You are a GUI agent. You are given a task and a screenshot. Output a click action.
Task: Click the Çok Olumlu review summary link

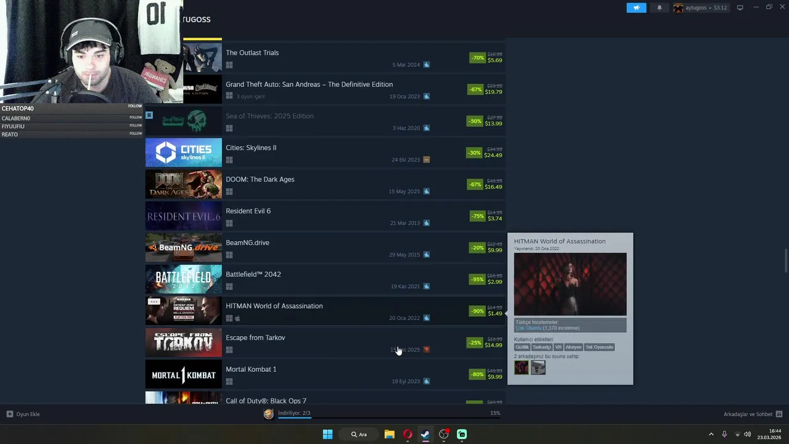click(x=528, y=328)
